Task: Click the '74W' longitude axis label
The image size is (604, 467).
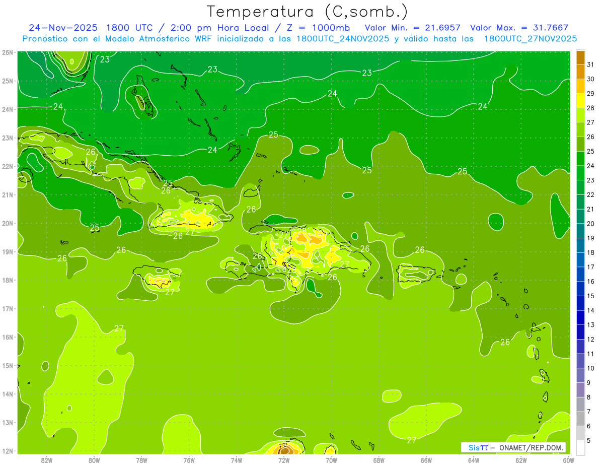Action: (237, 460)
